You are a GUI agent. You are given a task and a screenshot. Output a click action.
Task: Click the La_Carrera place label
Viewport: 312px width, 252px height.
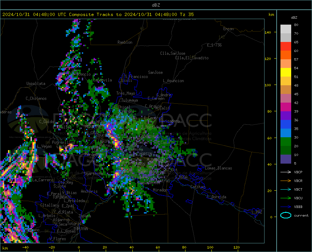pyautogui.click(x=43, y=180)
